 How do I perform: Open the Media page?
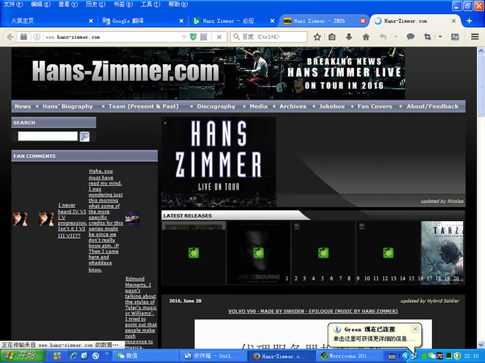(x=258, y=106)
